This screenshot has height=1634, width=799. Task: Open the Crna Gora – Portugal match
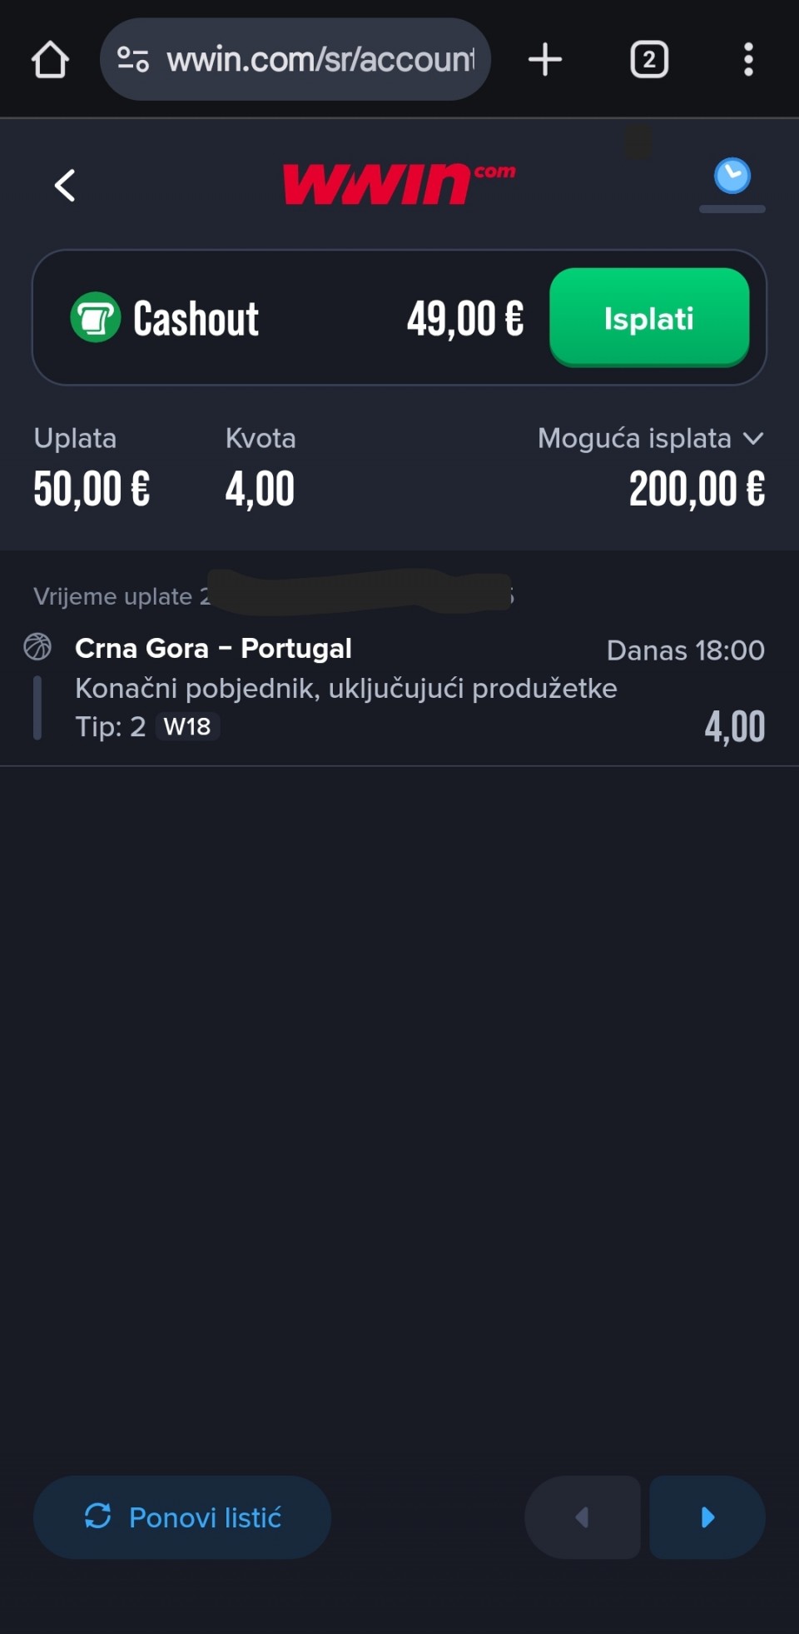[213, 649]
